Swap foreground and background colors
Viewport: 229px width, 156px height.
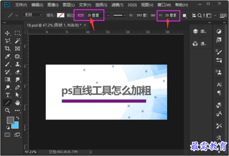(18, 118)
